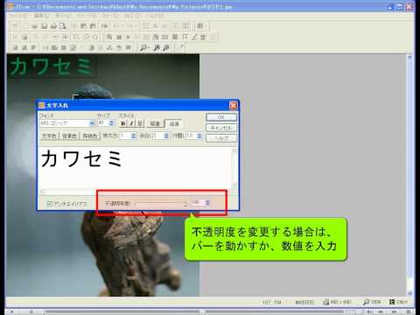
Task: Toggle the 縦書 vertical writing button
Action: (155, 123)
